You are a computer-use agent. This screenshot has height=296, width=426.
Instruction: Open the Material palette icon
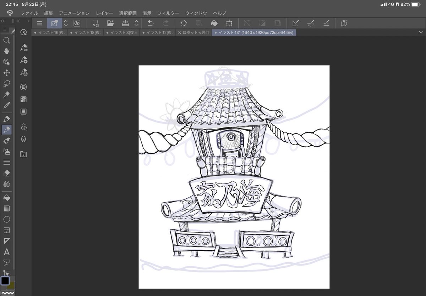[x=23, y=154]
